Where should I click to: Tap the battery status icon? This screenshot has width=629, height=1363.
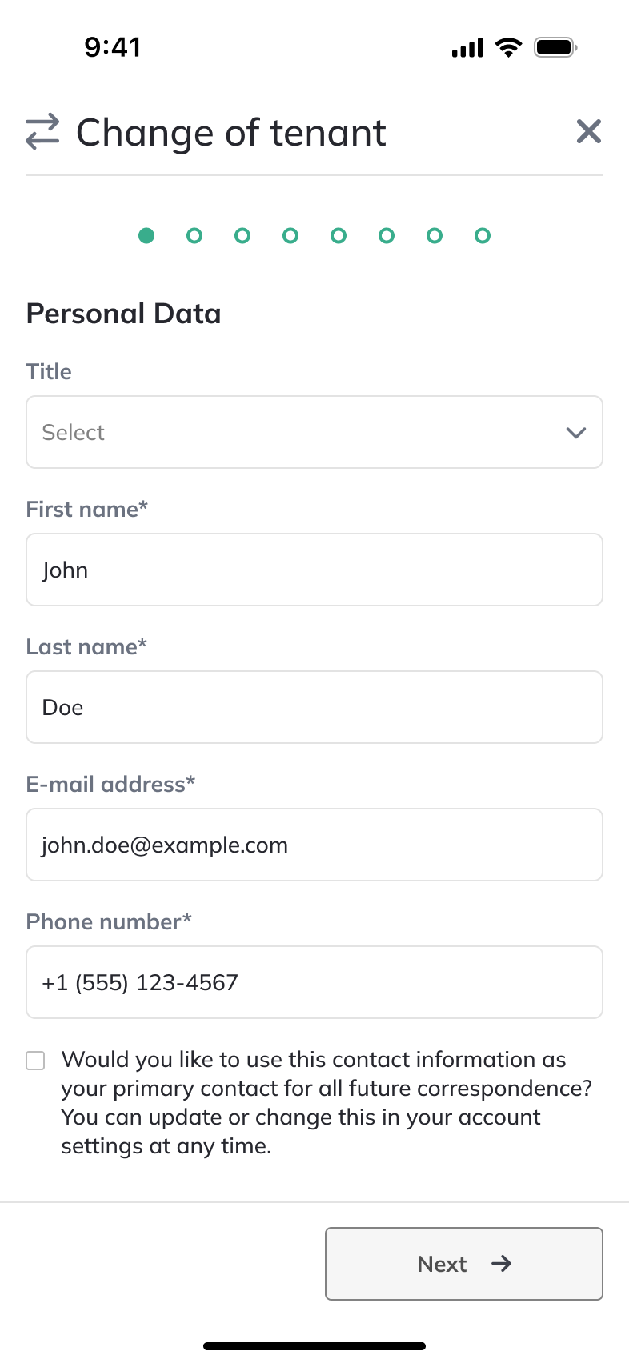coord(555,48)
